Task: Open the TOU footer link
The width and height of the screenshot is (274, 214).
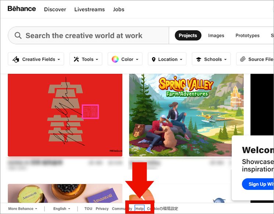Action: [x=88, y=209]
